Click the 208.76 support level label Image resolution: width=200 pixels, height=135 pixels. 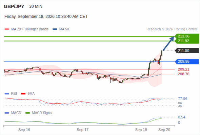(183, 74)
